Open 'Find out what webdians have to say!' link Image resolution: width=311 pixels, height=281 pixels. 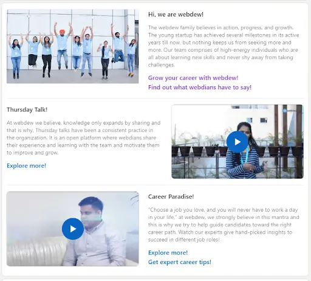click(x=200, y=88)
